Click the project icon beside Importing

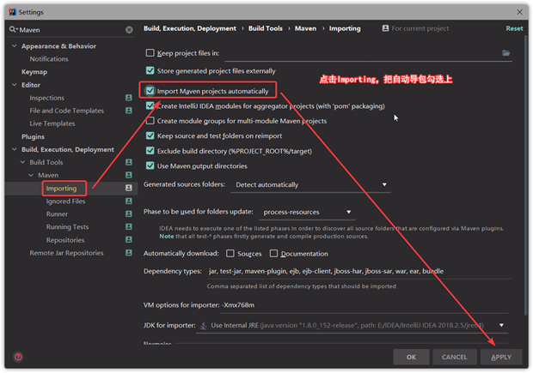coord(129,188)
